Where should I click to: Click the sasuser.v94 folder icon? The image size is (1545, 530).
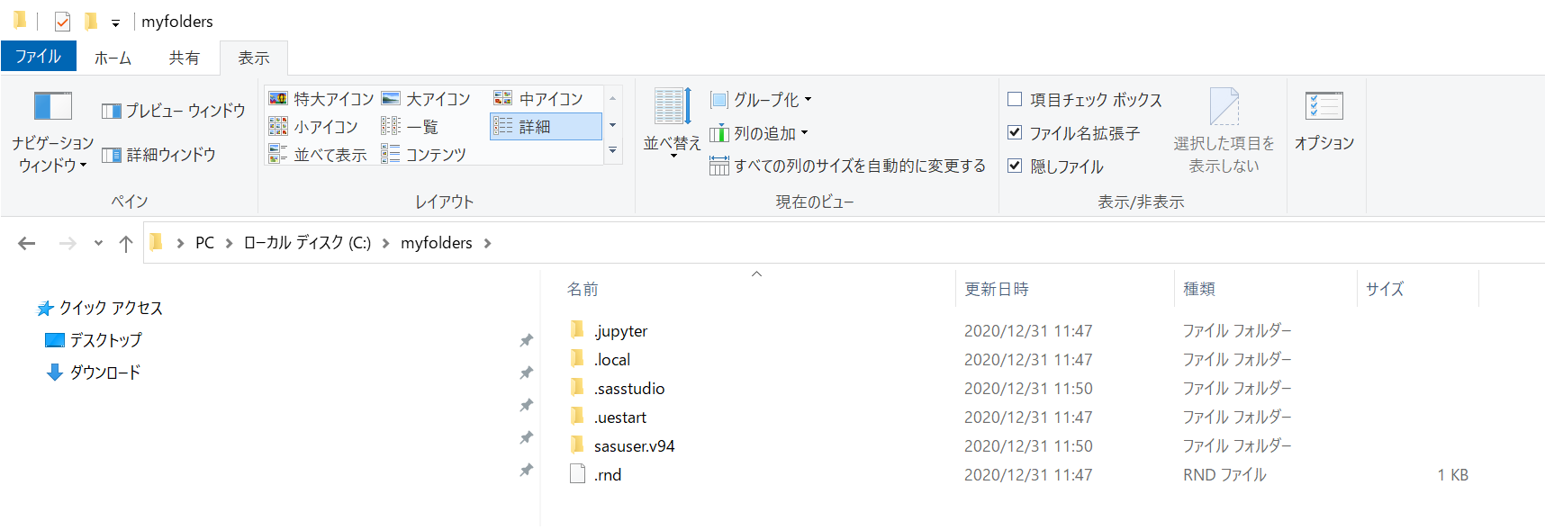[577, 445]
